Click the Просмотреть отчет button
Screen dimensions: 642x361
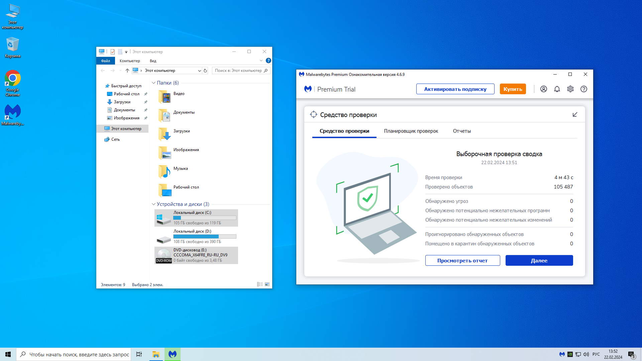462,260
